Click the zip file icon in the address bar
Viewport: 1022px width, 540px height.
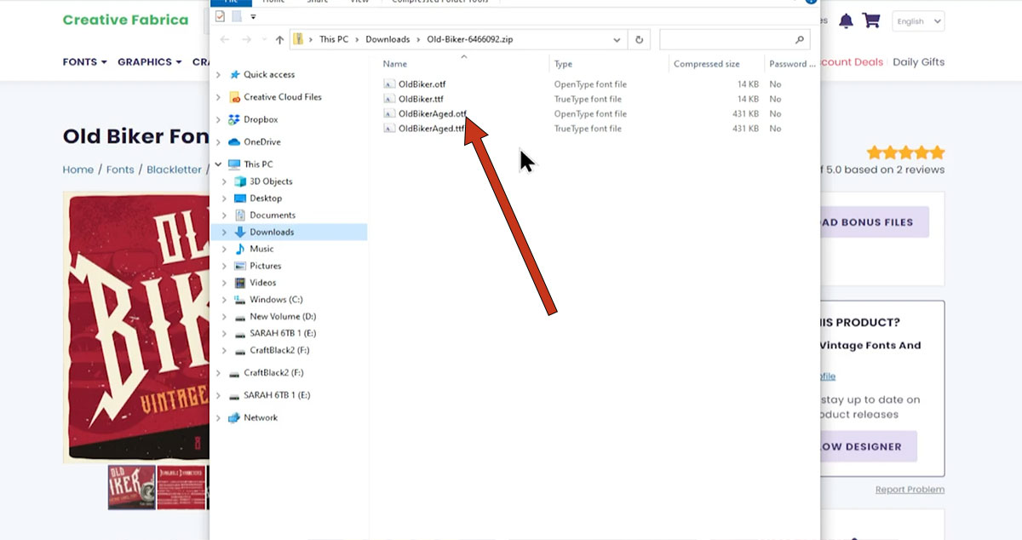pyautogui.click(x=299, y=39)
